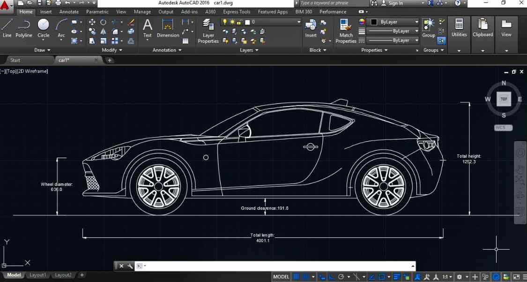Toggle MODEL space button in status bar
The image size is (527, 282).
281,277
